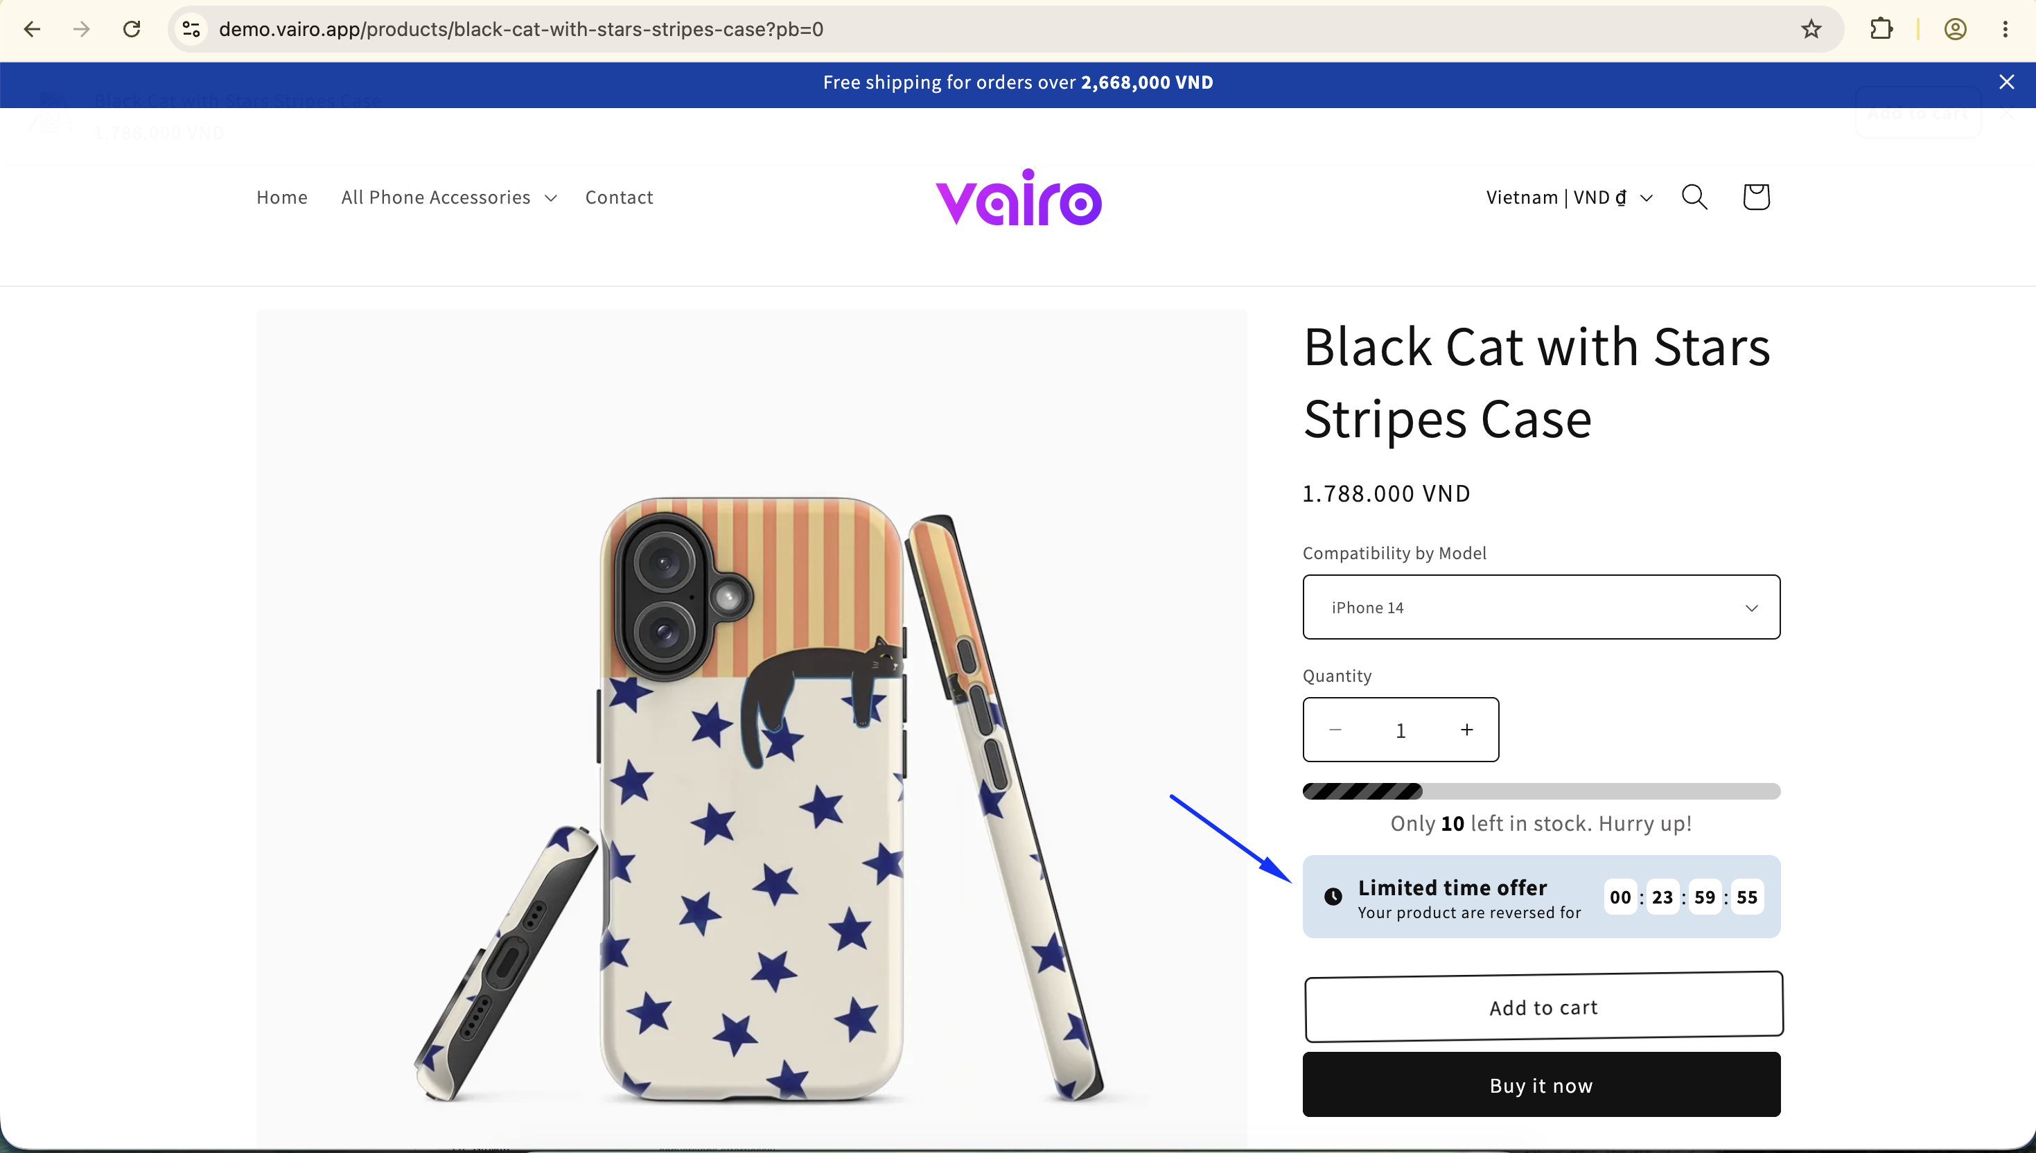Decrease quantity with minus button
The image size is (2036, 1153).
tap(1335, 730)
